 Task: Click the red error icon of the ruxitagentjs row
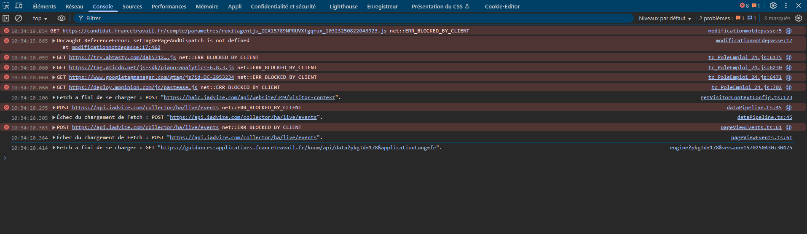(x=6, y=31)
